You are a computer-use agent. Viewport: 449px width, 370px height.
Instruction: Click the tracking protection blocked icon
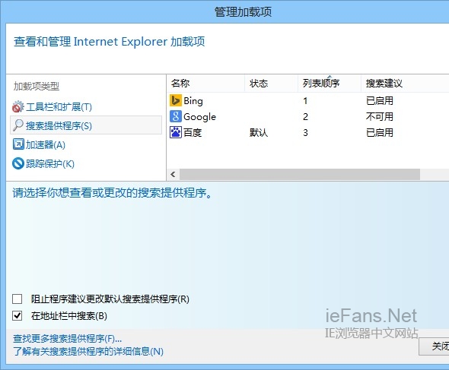(18, 163)
